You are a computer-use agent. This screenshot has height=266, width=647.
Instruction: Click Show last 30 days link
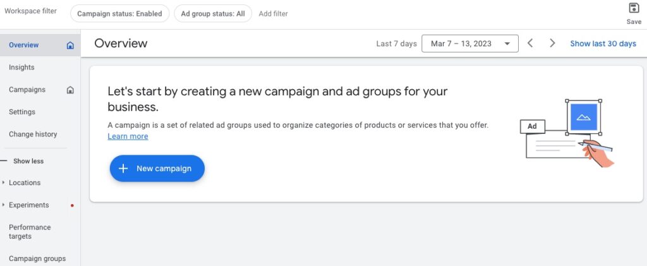(x=603, y=44)
